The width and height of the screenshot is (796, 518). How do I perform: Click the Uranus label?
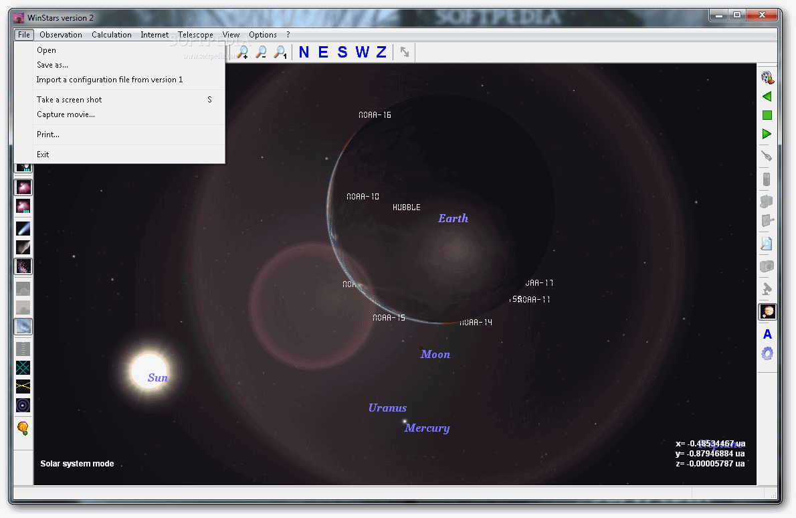pyautogui.click(x=387, y=408)
